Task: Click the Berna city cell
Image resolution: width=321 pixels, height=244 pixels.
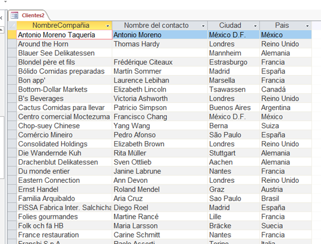Action: point(234,125)
